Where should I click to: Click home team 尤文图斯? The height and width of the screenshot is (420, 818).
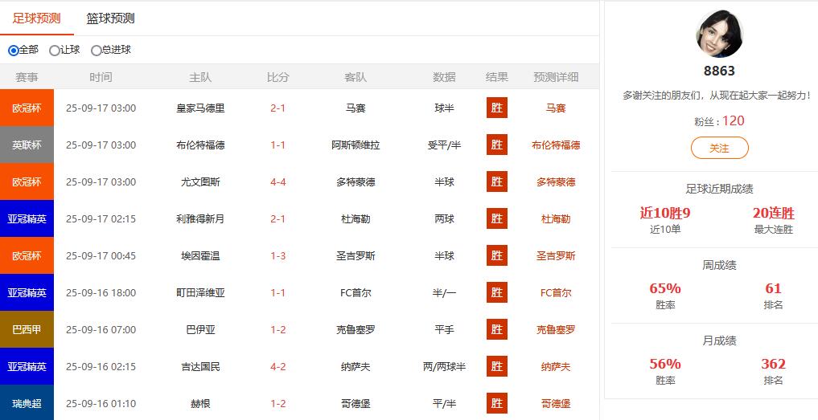pos(200,182)
